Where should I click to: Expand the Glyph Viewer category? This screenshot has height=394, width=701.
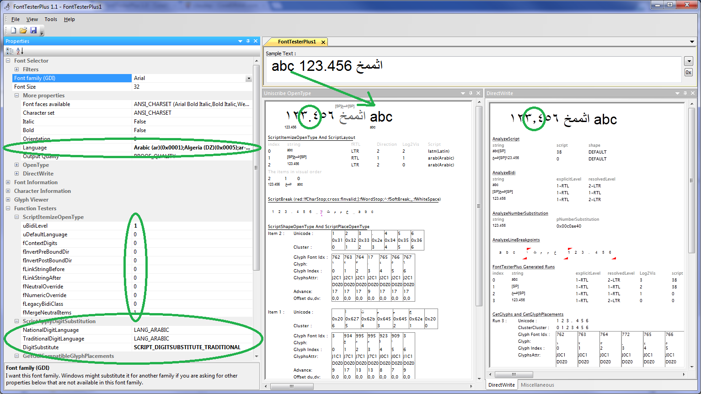coord(8,200)
